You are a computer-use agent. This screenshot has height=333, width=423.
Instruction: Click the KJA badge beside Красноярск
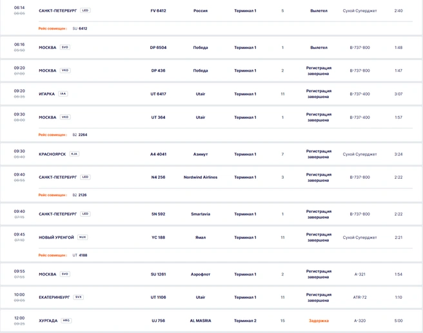click(74, 154)
